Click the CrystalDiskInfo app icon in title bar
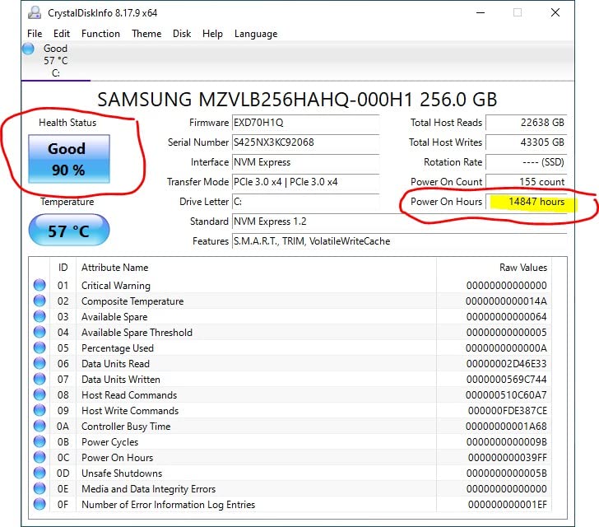Screen dimensions: 599x527 35,12
